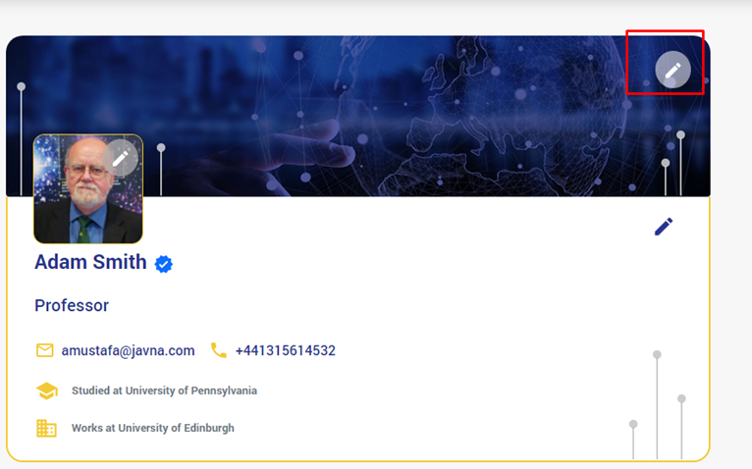Image resolution: width=752 pixels, height=469 pixels.
Task: Click the tallest gray pin below the blue pencil
Action: point(657,405)
